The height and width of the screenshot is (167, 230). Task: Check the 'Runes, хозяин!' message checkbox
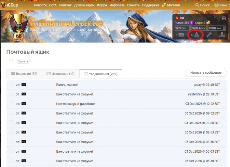[11, 84]
